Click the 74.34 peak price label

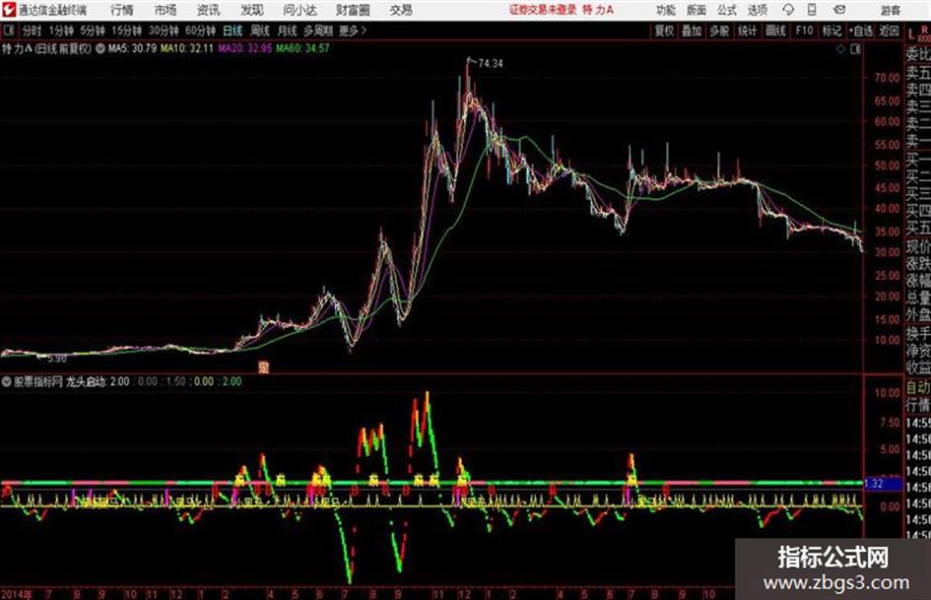[x=490, y=64]
